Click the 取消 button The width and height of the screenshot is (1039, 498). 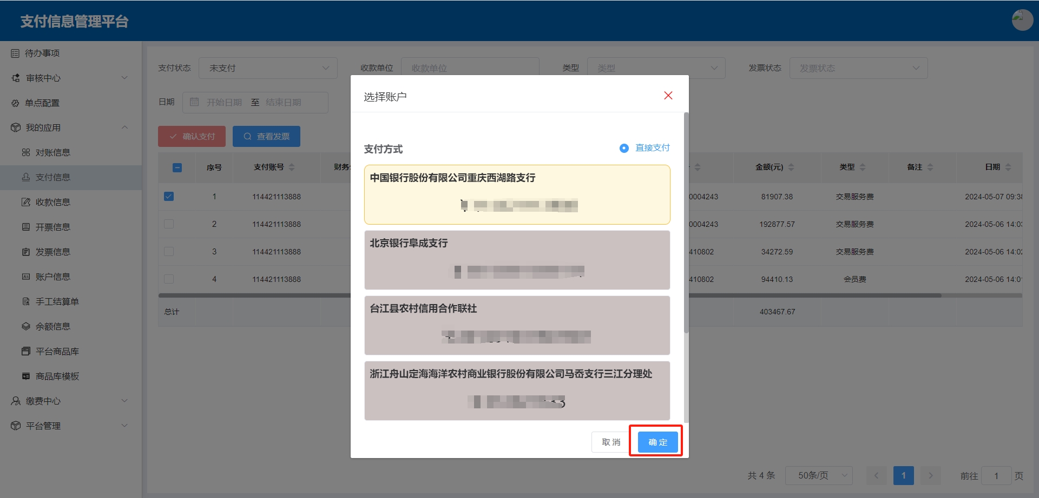611,442
